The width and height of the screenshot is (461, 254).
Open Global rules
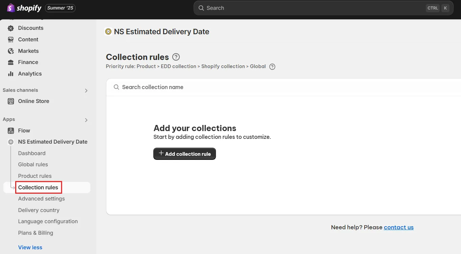tap(33, 165)
